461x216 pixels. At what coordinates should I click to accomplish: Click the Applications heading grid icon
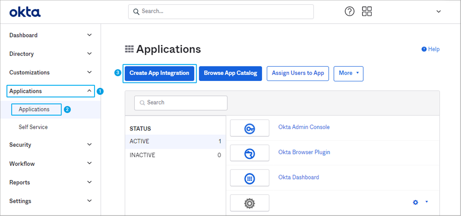tap(130, 49)
